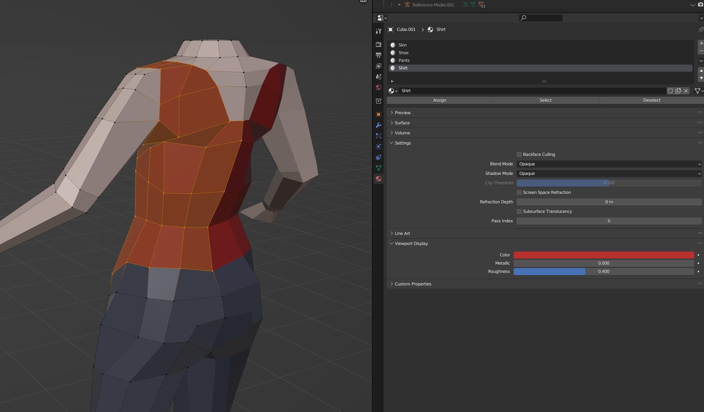
Task: Click the Assign button
Action: 439,100
